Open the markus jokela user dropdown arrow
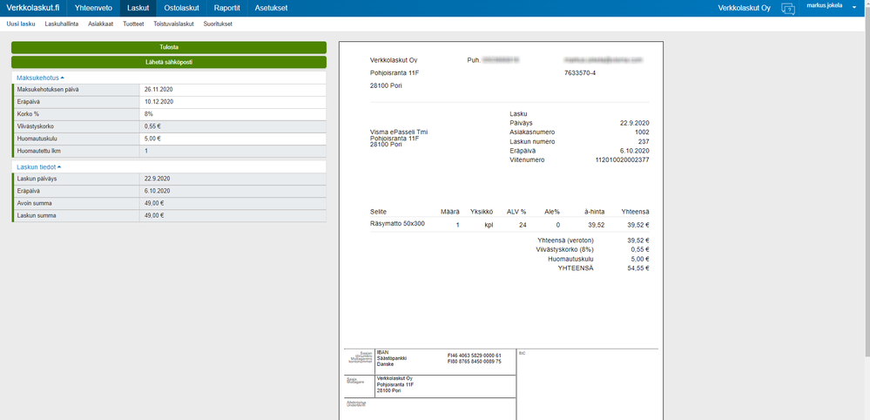Viewport: 870px width, 420px height. (x=854, y=6)
